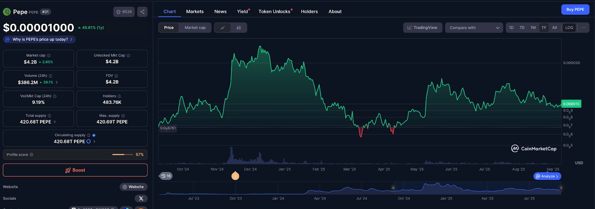The width and height of the screenshot is (595, 209).
Task: Click the Pepe frog coin logo
Action: pyautogui.click(x=7, y=12)
